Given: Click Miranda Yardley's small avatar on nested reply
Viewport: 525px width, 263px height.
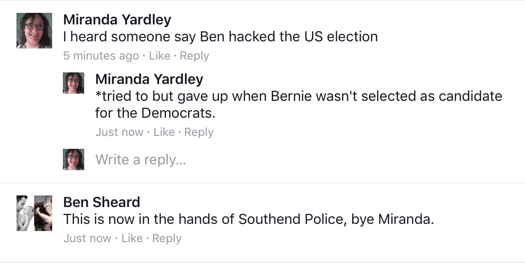Looking at the screenshot, I should tap(74, 83).
